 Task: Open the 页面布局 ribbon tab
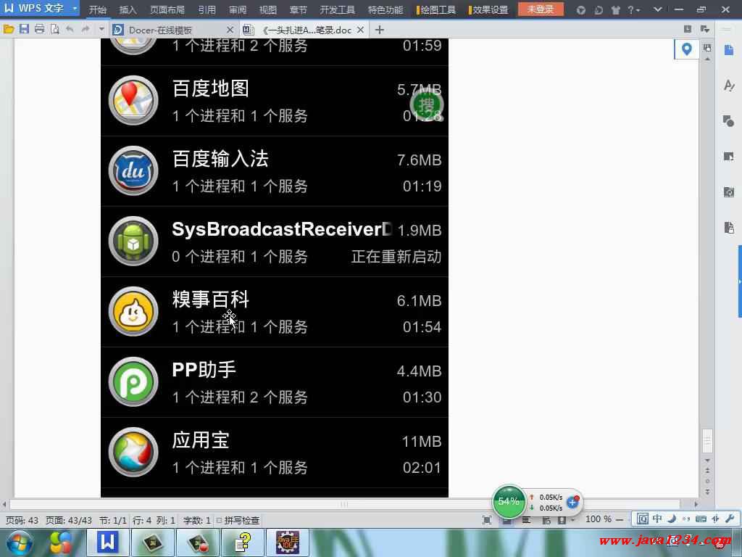167,9
